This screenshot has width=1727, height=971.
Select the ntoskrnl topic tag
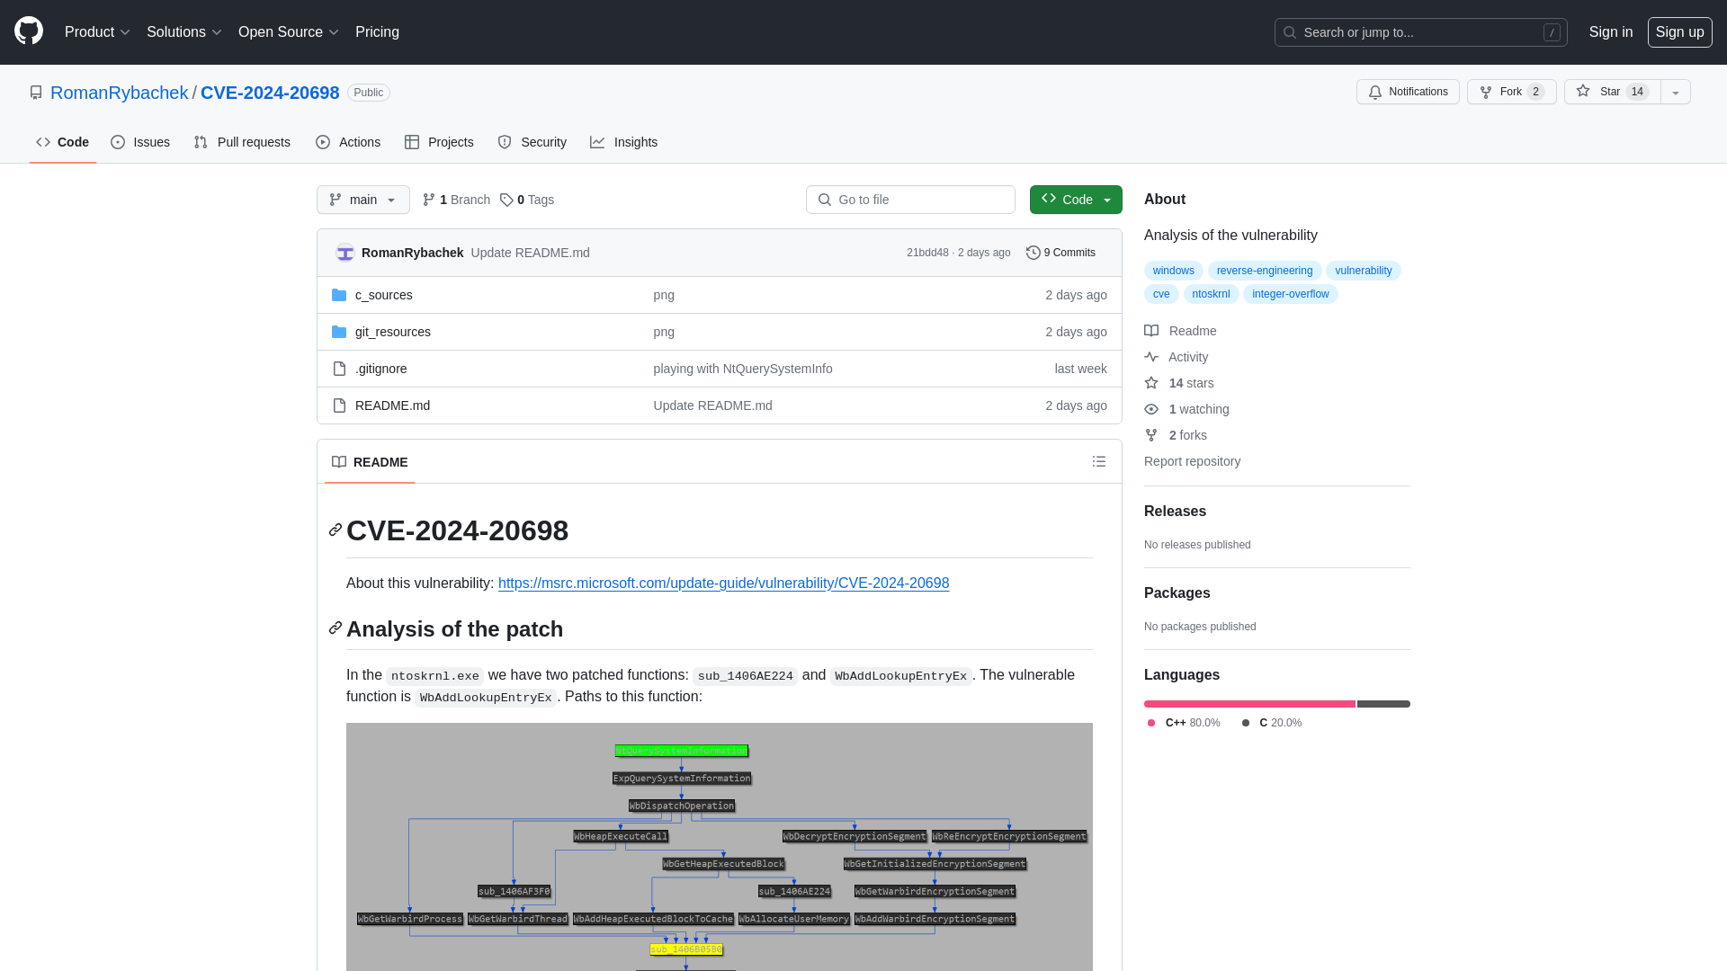pyautogui.click(x=1212, y=294)
